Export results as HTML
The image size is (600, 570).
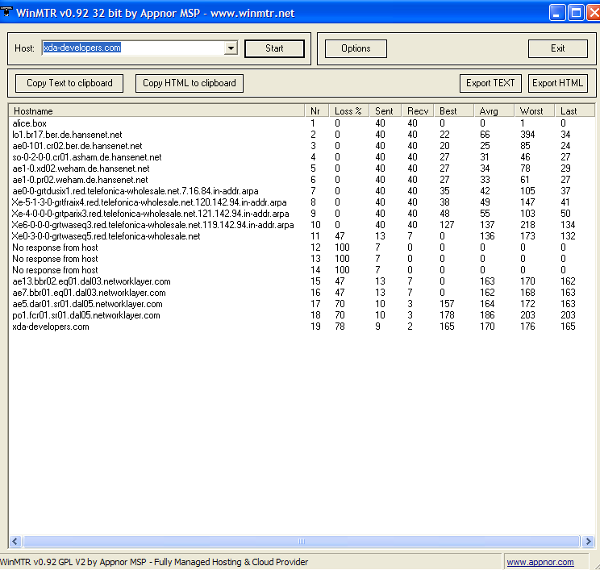(558, 83)
